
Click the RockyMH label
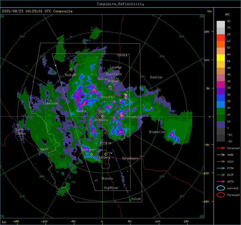tap(71, 75)
